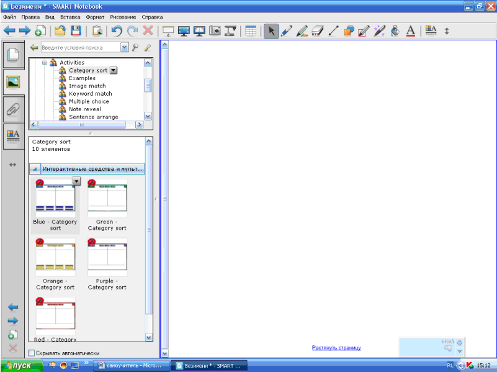Select the Line drawing tool
This screenshot has height=372, width=497.
click(x=333, y=31)
